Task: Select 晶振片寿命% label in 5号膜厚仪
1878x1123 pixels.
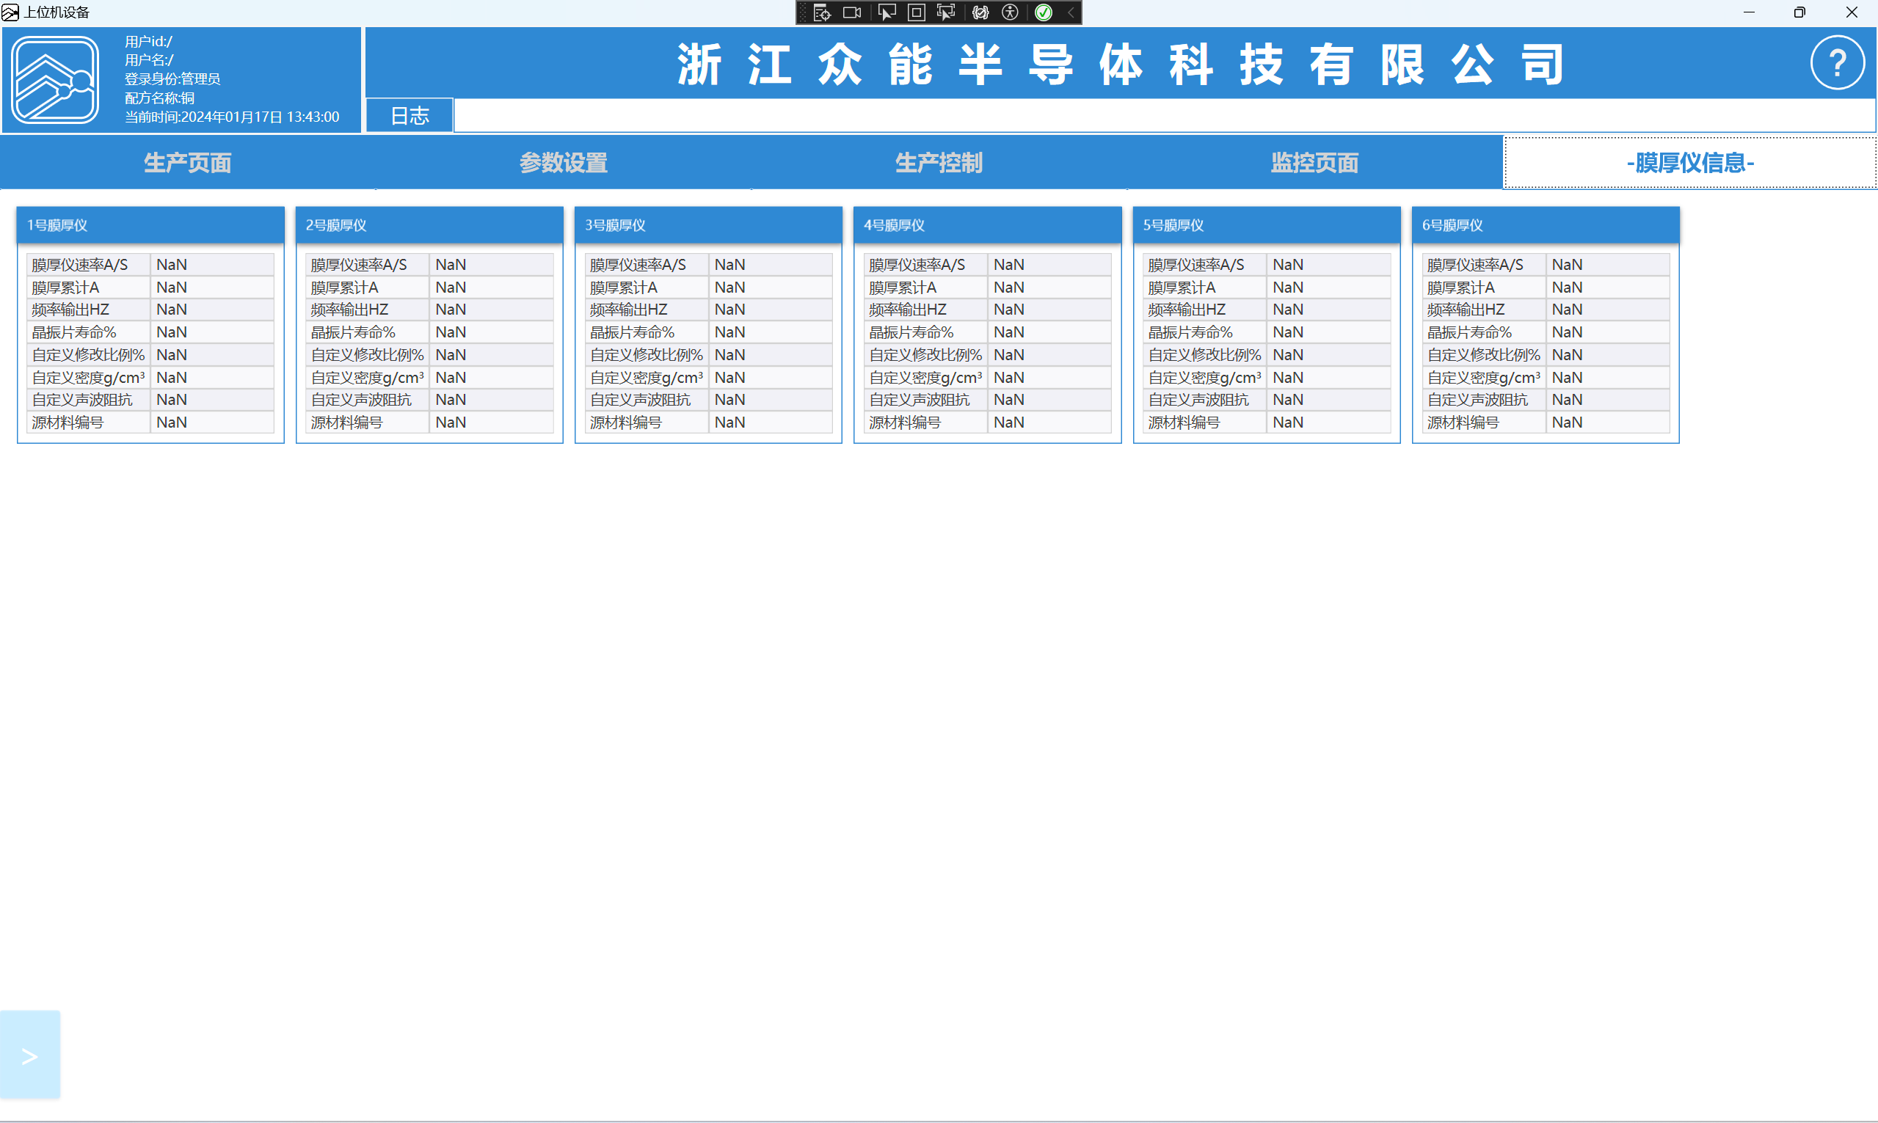Action: pos(1205,332)
